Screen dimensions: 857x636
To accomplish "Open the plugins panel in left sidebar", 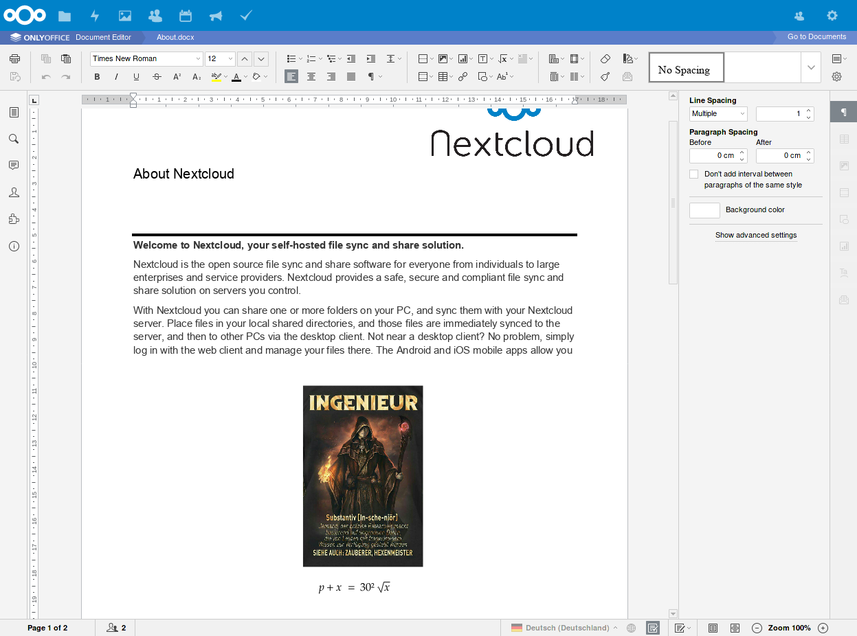I will [x=14, y=219].
